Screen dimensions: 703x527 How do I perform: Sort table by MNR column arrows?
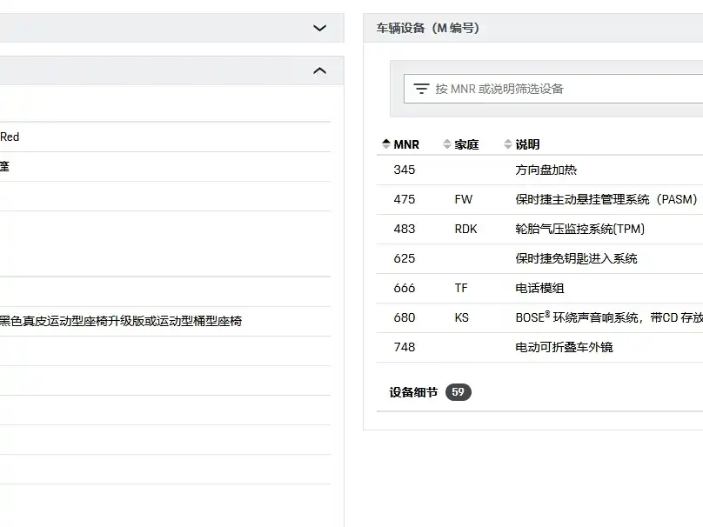[x=386, y=143]
